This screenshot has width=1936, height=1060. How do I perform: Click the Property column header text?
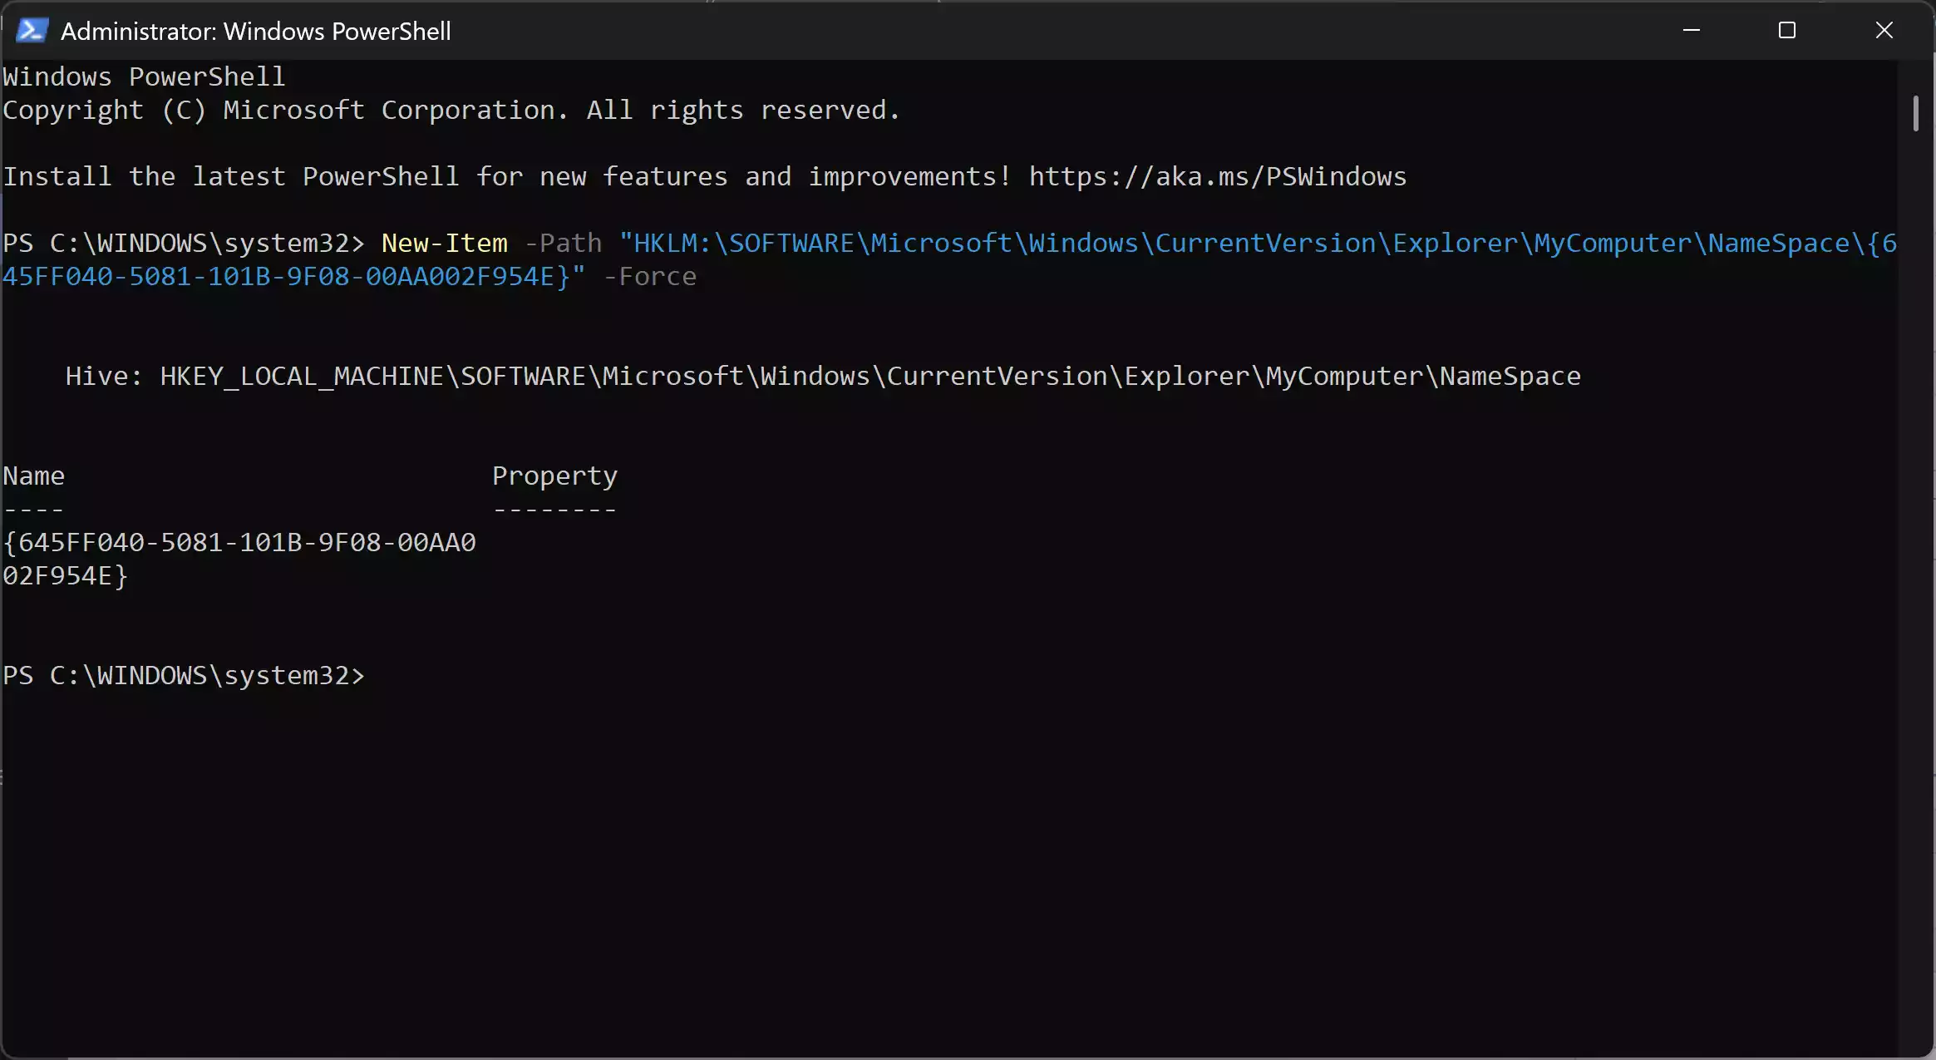[554, 475]
